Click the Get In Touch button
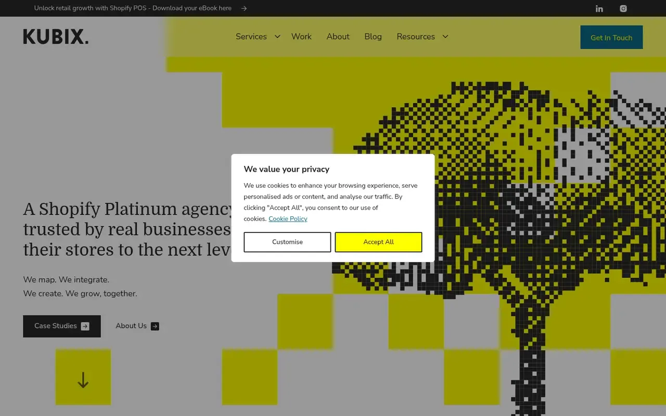The height and width of the screenshot is (416, 666). coord(611,37)
